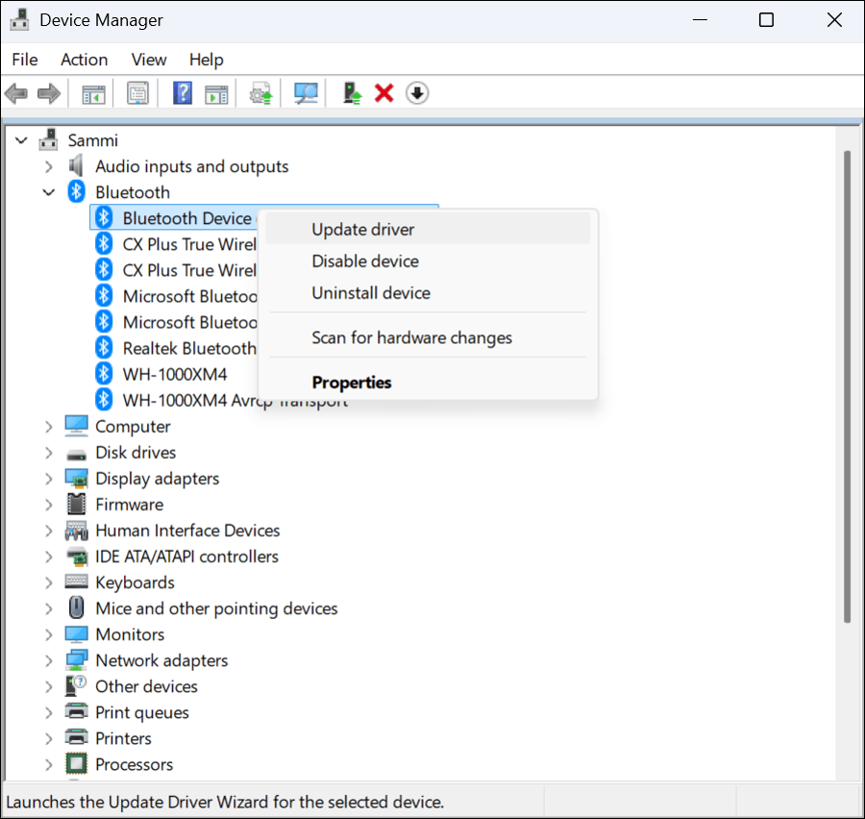The width and height of the screenshot is (865, 819).
Task: Open Properties from the context menu
Action: pyautogui.click(x=352, y=383)
